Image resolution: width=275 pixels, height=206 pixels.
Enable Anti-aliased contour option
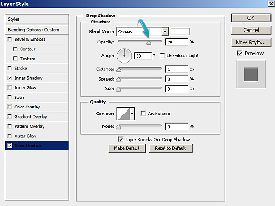click(x=143, y=114)
